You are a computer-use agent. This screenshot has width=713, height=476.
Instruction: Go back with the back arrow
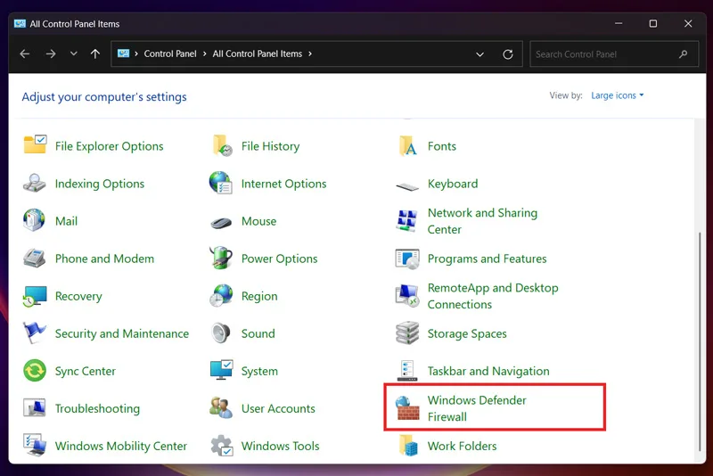coord(25,53)
